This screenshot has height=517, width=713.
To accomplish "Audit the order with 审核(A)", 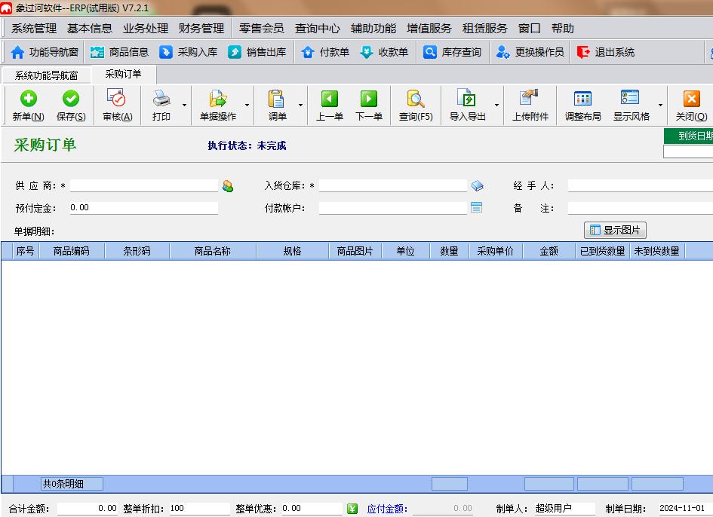I will pyautogui.click(x=117, y=106).
